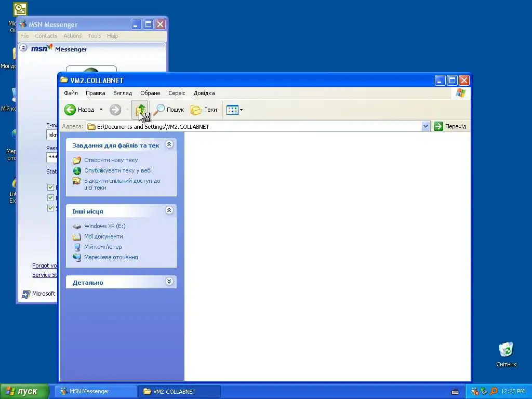The image size is (532, 399).
Task: Go back with the Назад button
Action: (79, 110)
